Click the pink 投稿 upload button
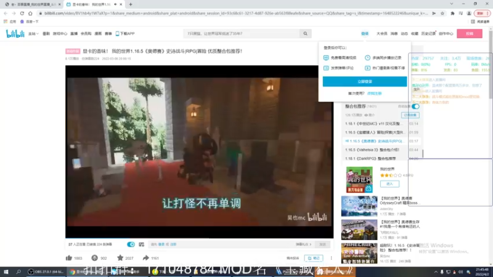Screen dimensions: 493x277 click(x=470, y=34)
